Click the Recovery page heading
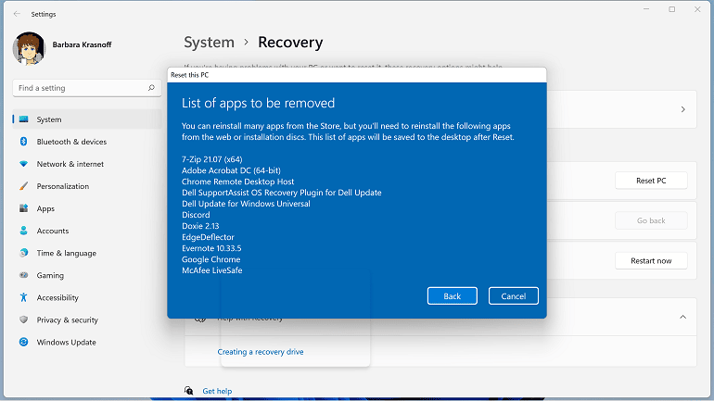The width and height of the screenshot is (714, 401). tap(290, 43)
